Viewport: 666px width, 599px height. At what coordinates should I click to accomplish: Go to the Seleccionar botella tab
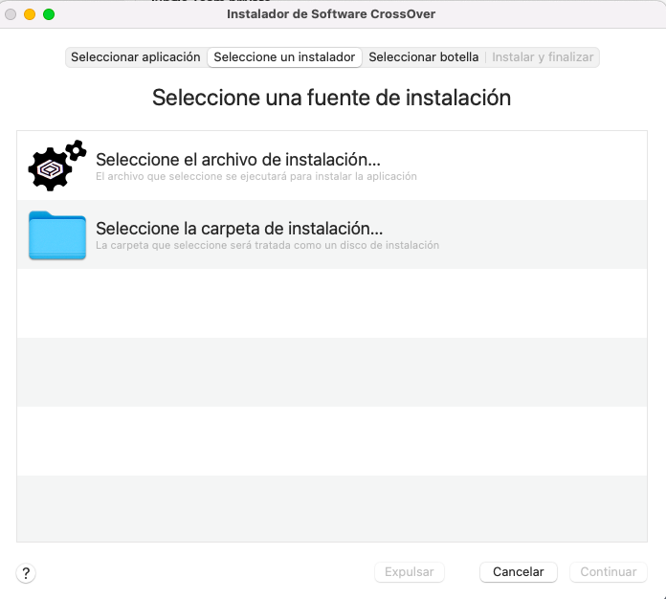click(423, 57)
